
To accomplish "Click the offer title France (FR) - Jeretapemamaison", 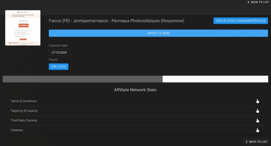I will (117, 21).
